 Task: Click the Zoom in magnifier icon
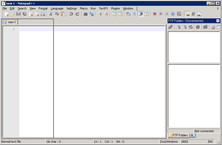point(100,14)
